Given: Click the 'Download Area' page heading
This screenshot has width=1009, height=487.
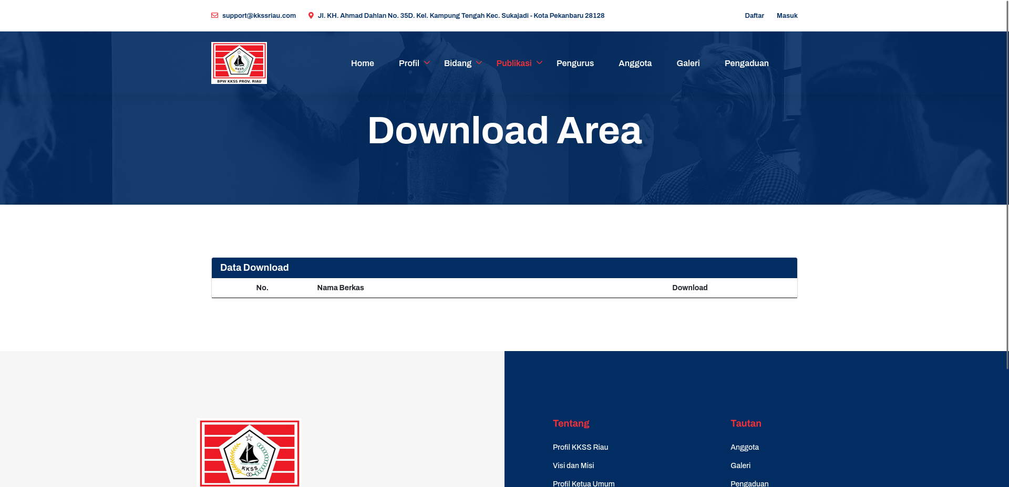Looking at the screenshot, I should tap(504, 131).
